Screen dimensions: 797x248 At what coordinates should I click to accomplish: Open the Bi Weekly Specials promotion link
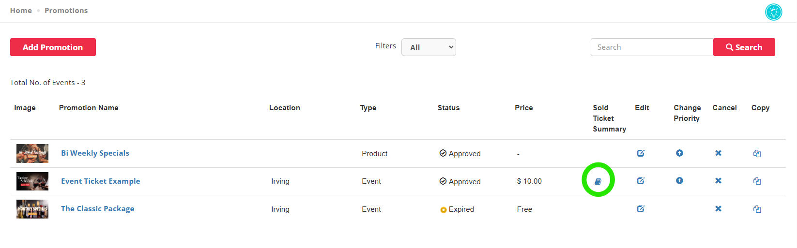95,153
